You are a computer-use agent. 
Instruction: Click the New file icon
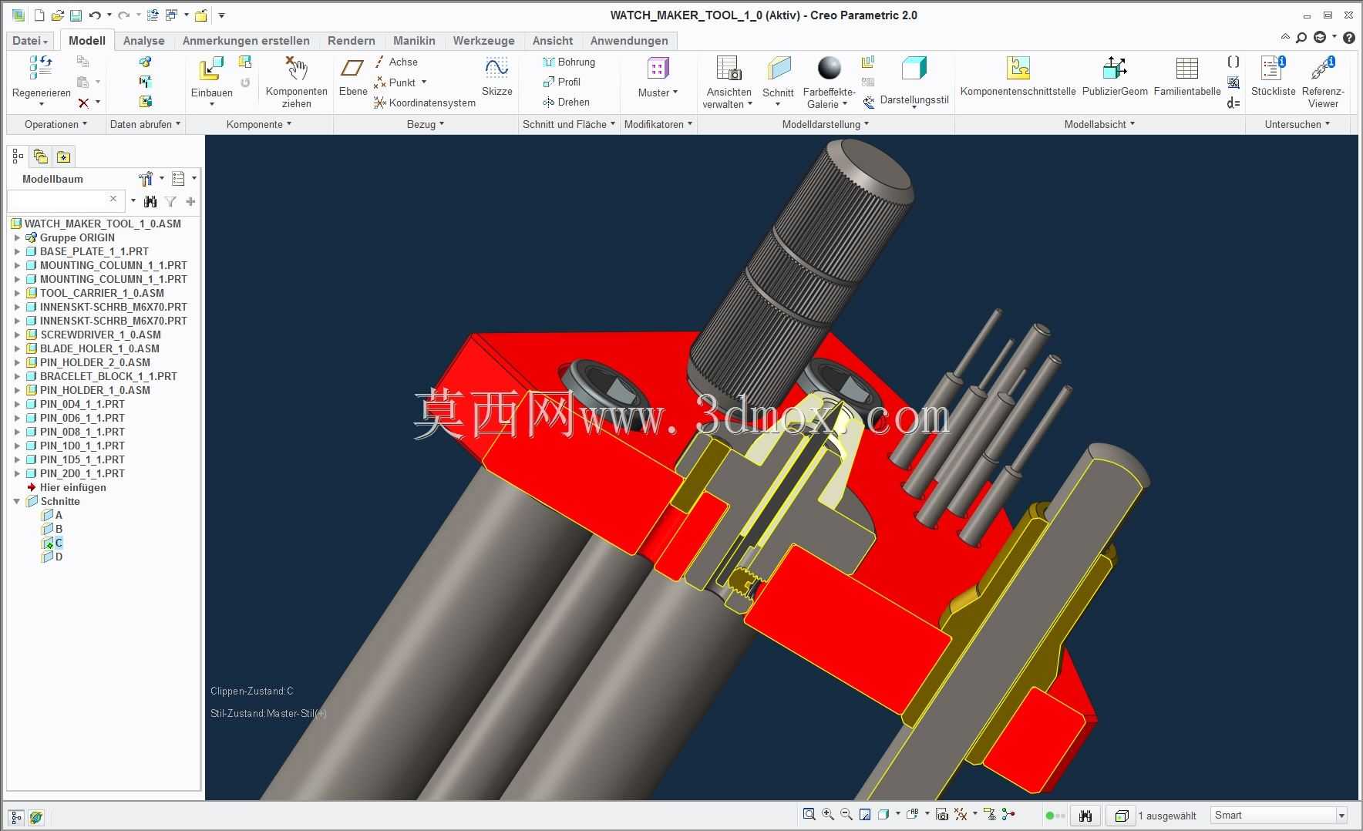tap(39, 15)
